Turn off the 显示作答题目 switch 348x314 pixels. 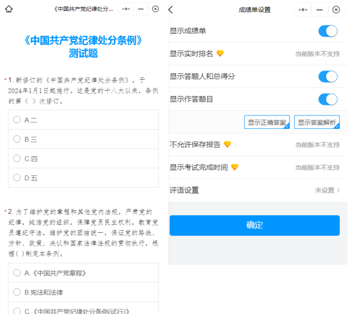tap(328, 99)
